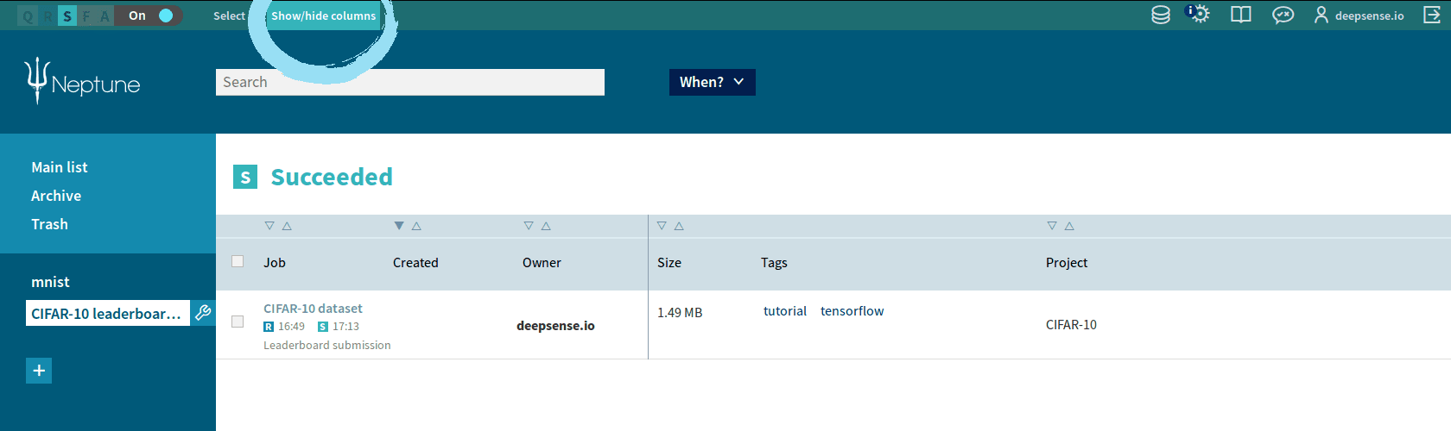Open settings gear with info badge
The image size is (1451, 431).
click(1199, 15)
